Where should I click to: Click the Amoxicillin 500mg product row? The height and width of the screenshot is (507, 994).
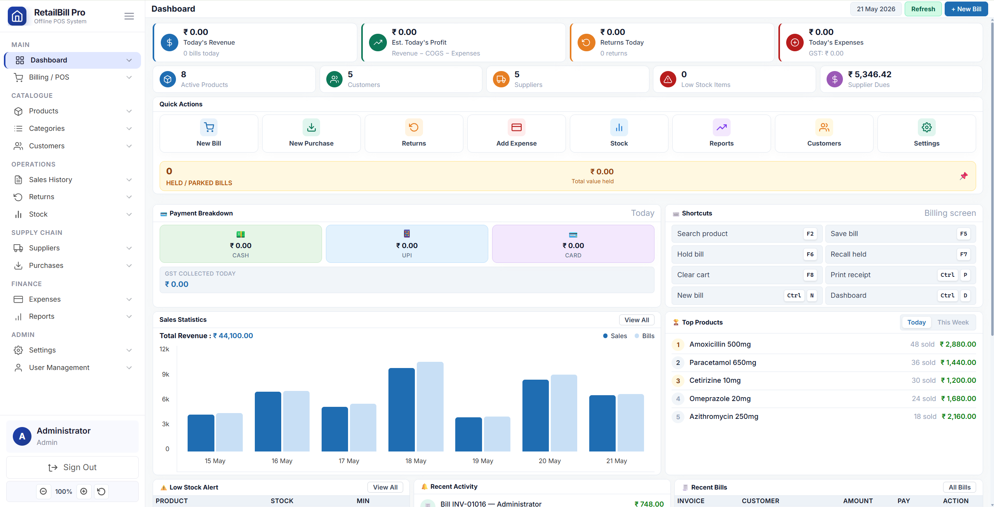[824, 344]
